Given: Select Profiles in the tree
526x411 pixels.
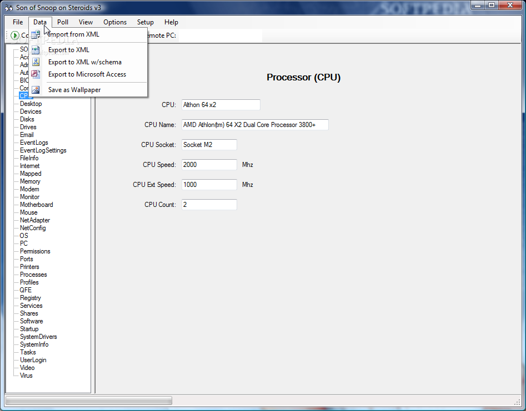Looking at the screenshot, I should tap(29, 282).
